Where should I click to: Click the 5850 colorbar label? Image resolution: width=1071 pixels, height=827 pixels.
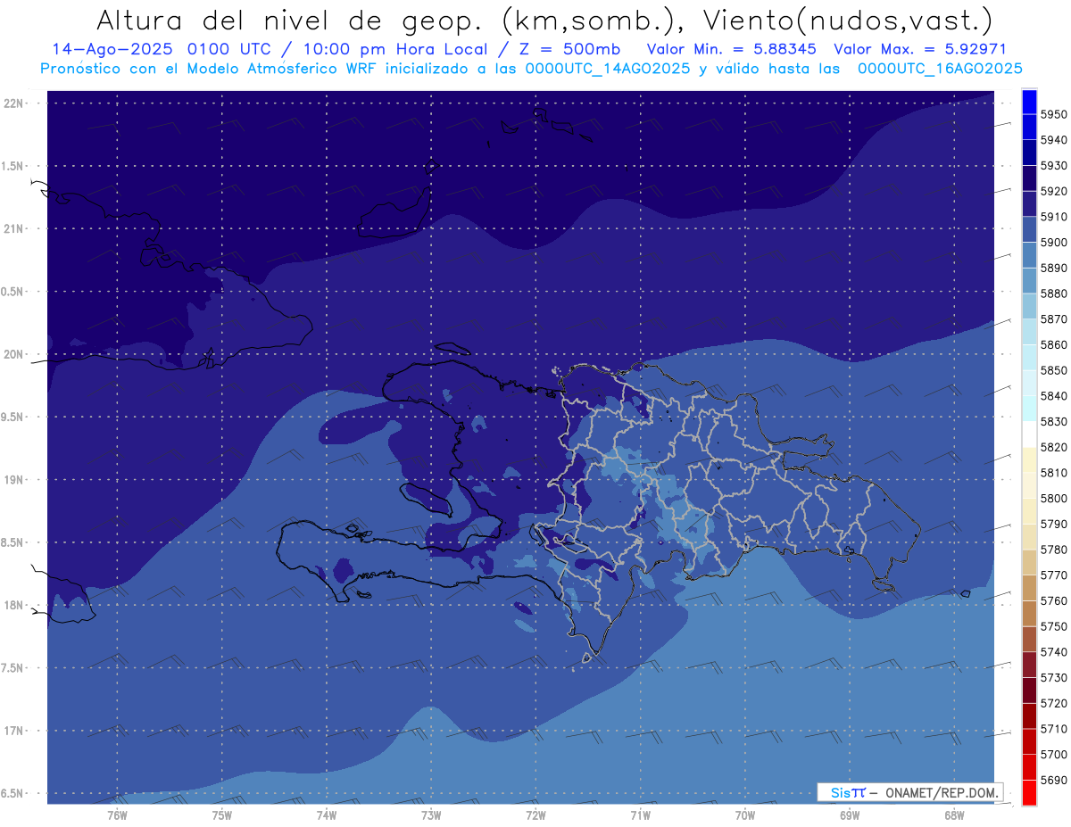click(1053, 370)
